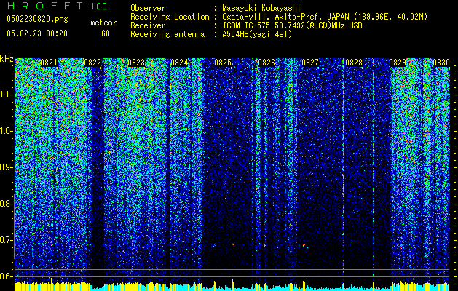458x291 pixels.
Task: Click the Receiver field label
Action: [x=148, y=25]
